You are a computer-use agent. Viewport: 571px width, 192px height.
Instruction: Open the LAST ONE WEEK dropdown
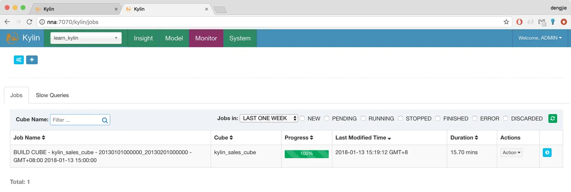pyautogui.click(x=269, y=118)
